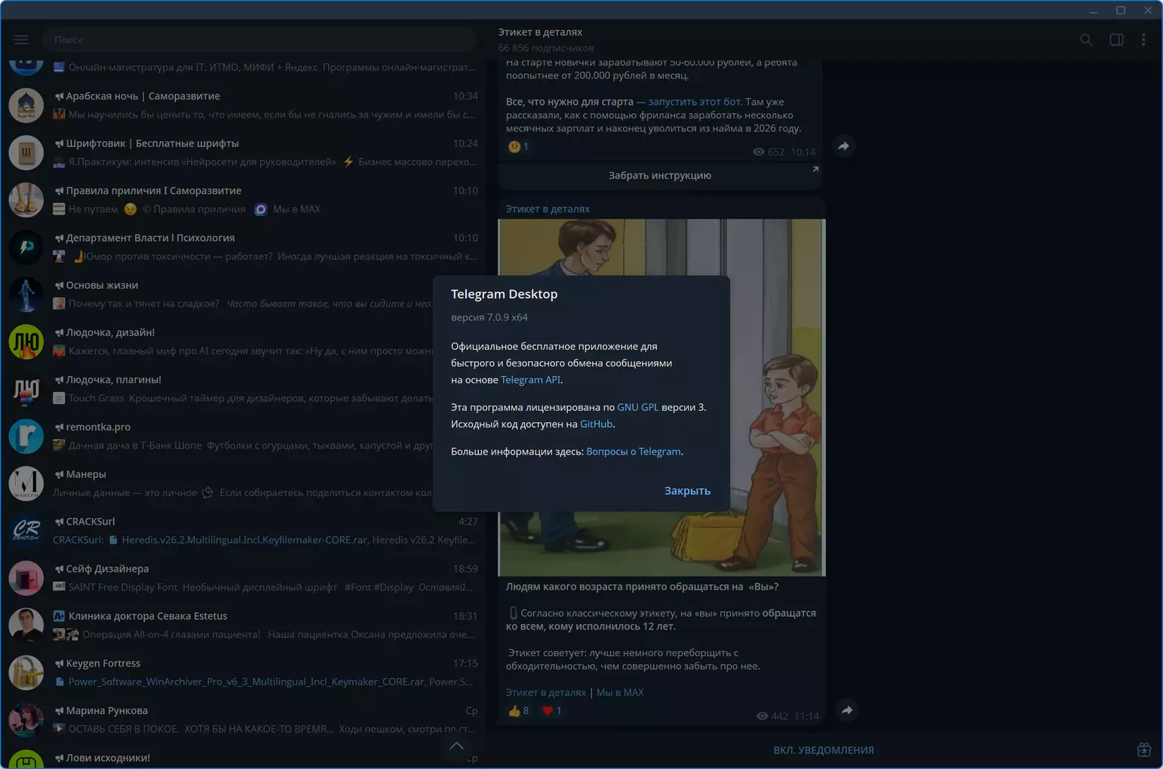Open the Лови исходники! chat
Screen dimensions: 1163x769
coord(243,756)
